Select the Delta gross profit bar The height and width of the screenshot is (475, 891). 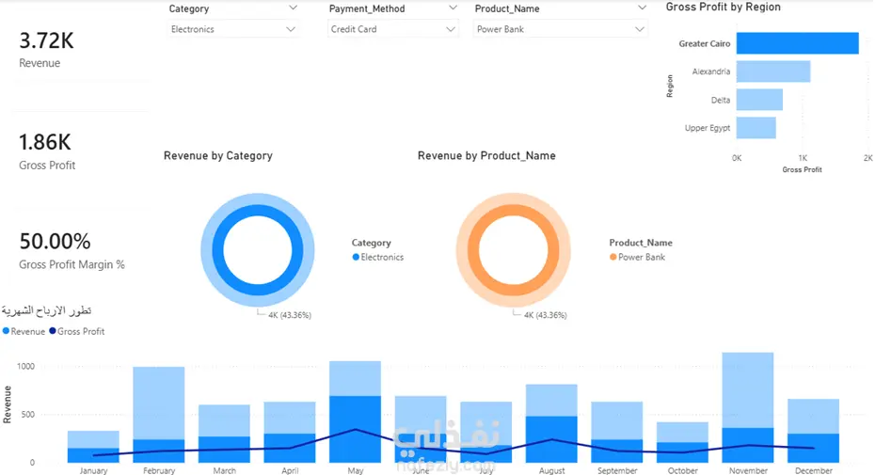(x=759, y=100)
